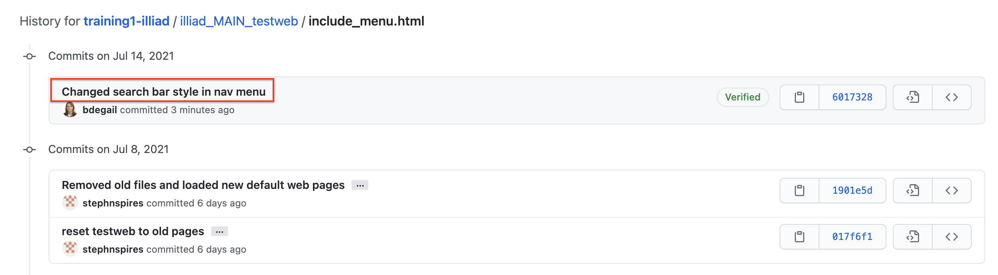Open the training1-illiad repository link

(x=126, y=21)
